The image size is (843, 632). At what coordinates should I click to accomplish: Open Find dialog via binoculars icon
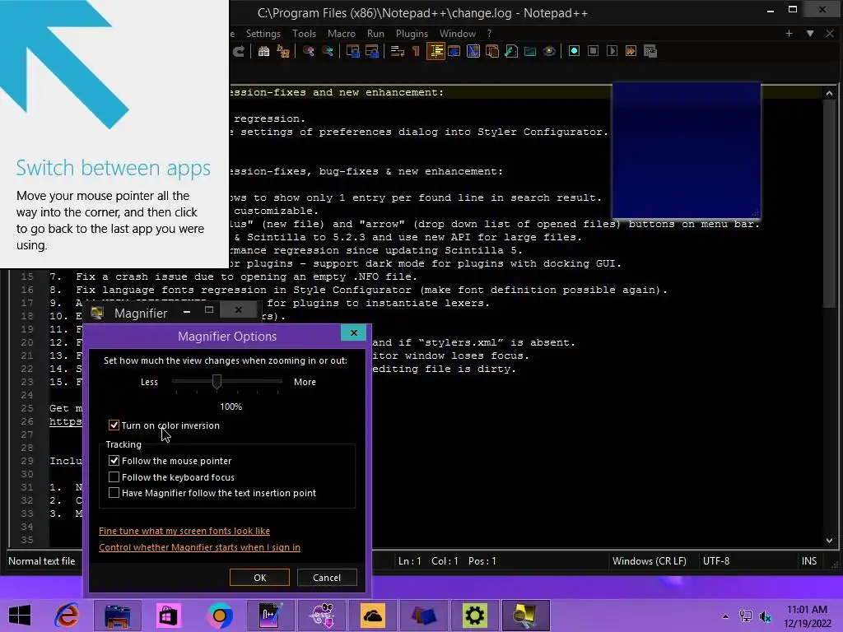(263, 51)
